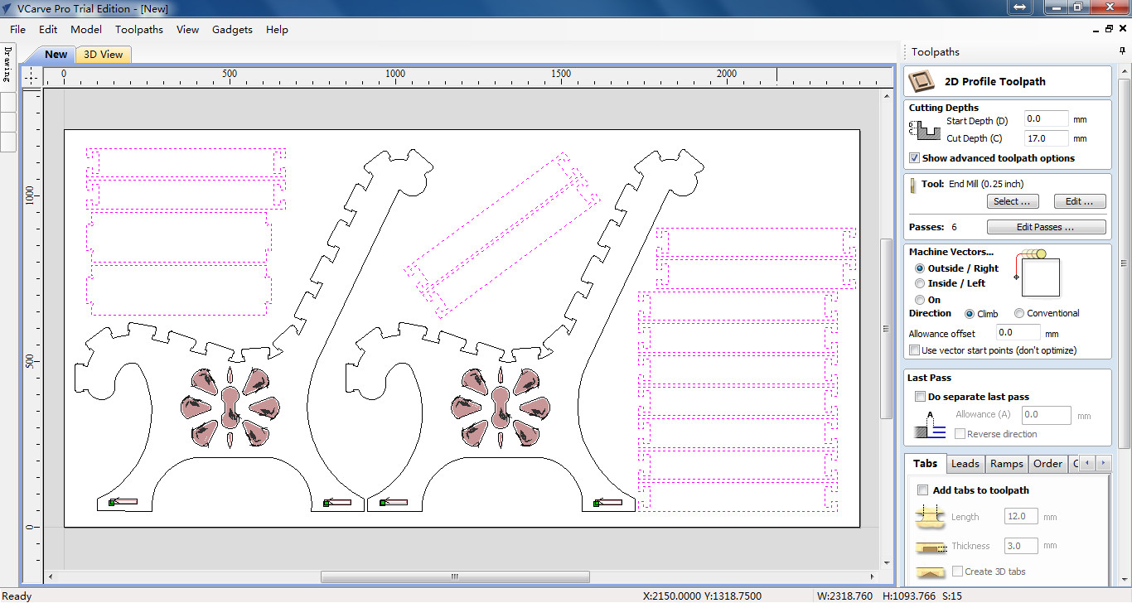Viewport: 1132px width, 603px height.
Task: Tick the Reverse direction checkbox
Action: point(960,434)
